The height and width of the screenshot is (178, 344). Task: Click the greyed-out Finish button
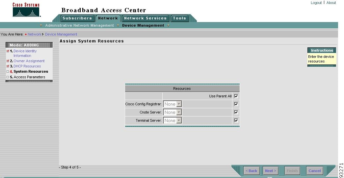[x=292, y=171]
